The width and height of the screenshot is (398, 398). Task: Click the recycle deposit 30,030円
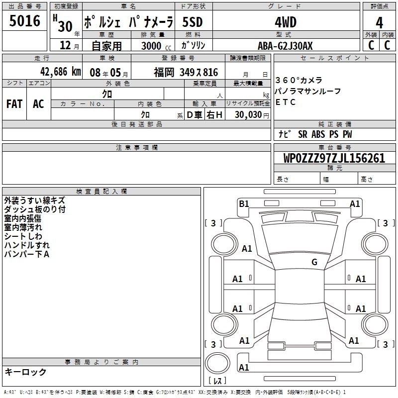coord(252,115)
